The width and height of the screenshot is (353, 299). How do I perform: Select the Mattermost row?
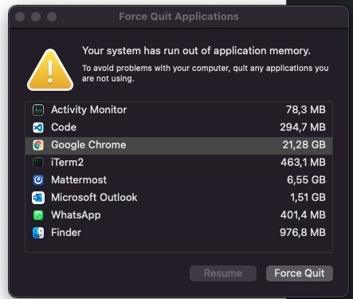click(x=178, y=180)
